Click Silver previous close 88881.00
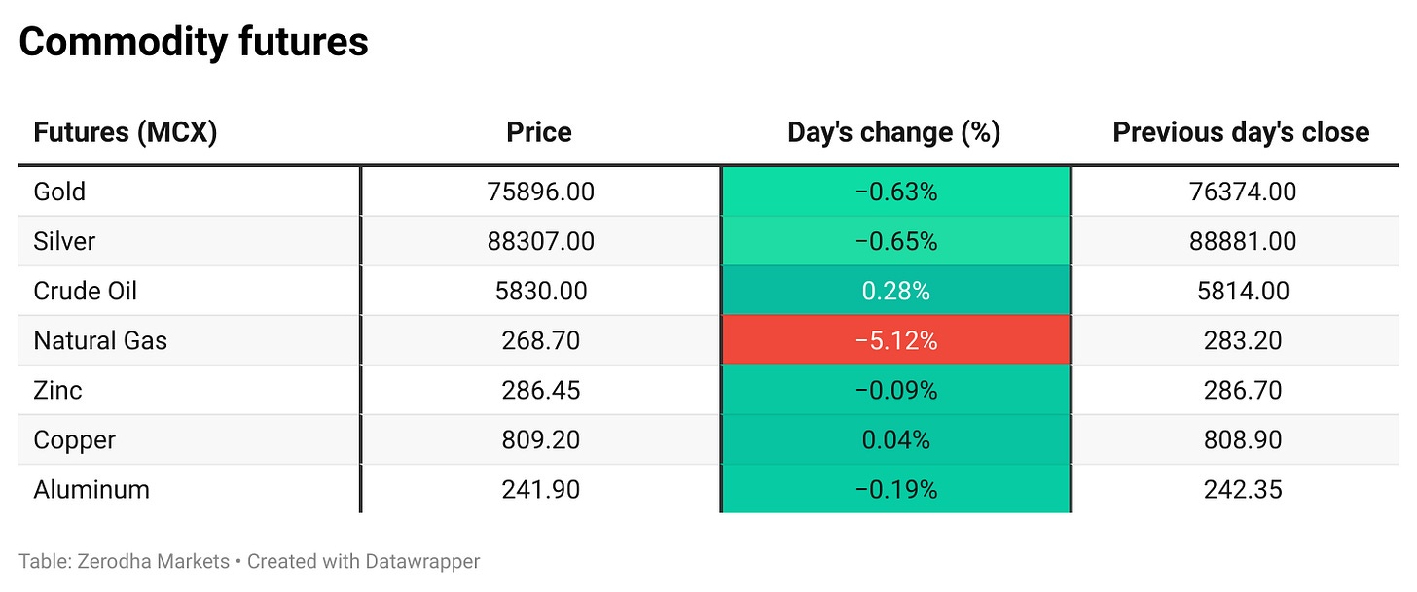 click(x=1243, y=241)
